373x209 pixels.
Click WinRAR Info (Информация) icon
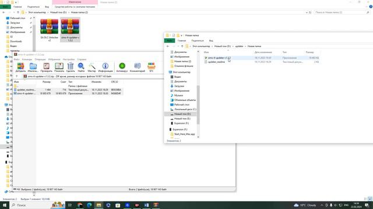[105, 67]
